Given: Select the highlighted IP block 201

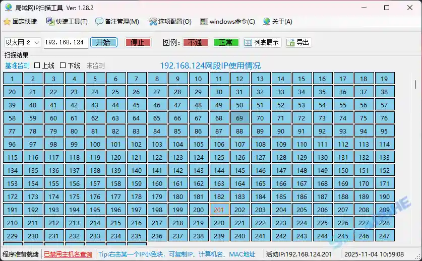Looking at the screenshot, I should click(219, 210).
